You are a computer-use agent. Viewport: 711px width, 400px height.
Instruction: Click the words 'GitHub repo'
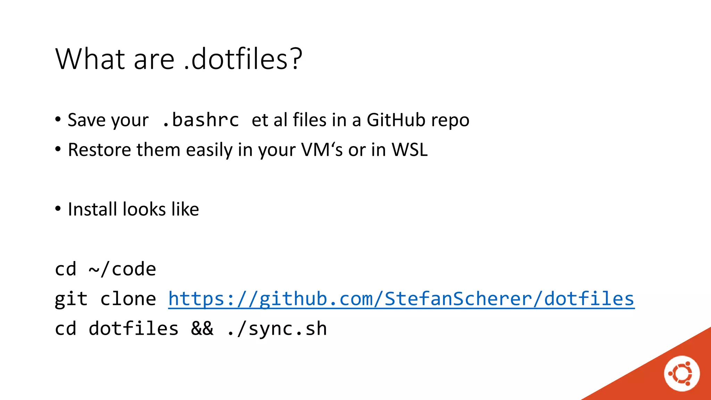point(418,120)
